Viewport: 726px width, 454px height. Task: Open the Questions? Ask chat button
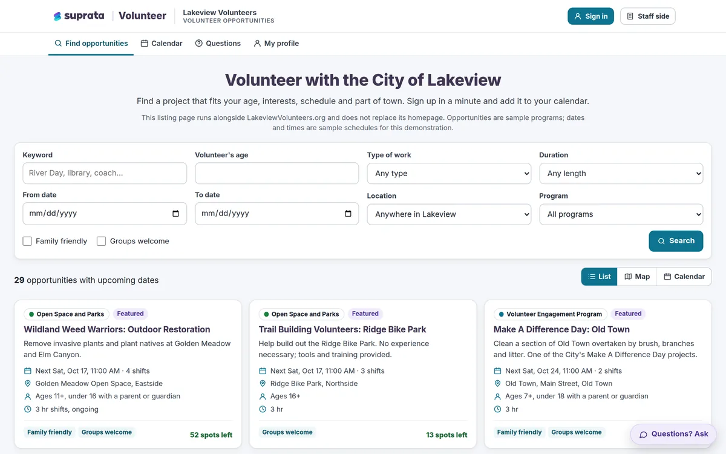pyautogui.click(x=673, y=434)
